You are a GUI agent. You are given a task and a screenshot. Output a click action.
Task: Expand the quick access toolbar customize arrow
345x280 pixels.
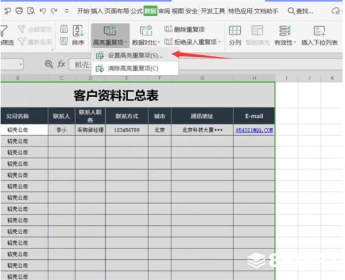pos(67,11)
